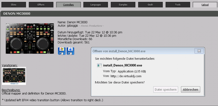Open the large Denon MC3000 controller image
Image resolution: width=218 pixels, height=106 pixels.
(30, 39)
